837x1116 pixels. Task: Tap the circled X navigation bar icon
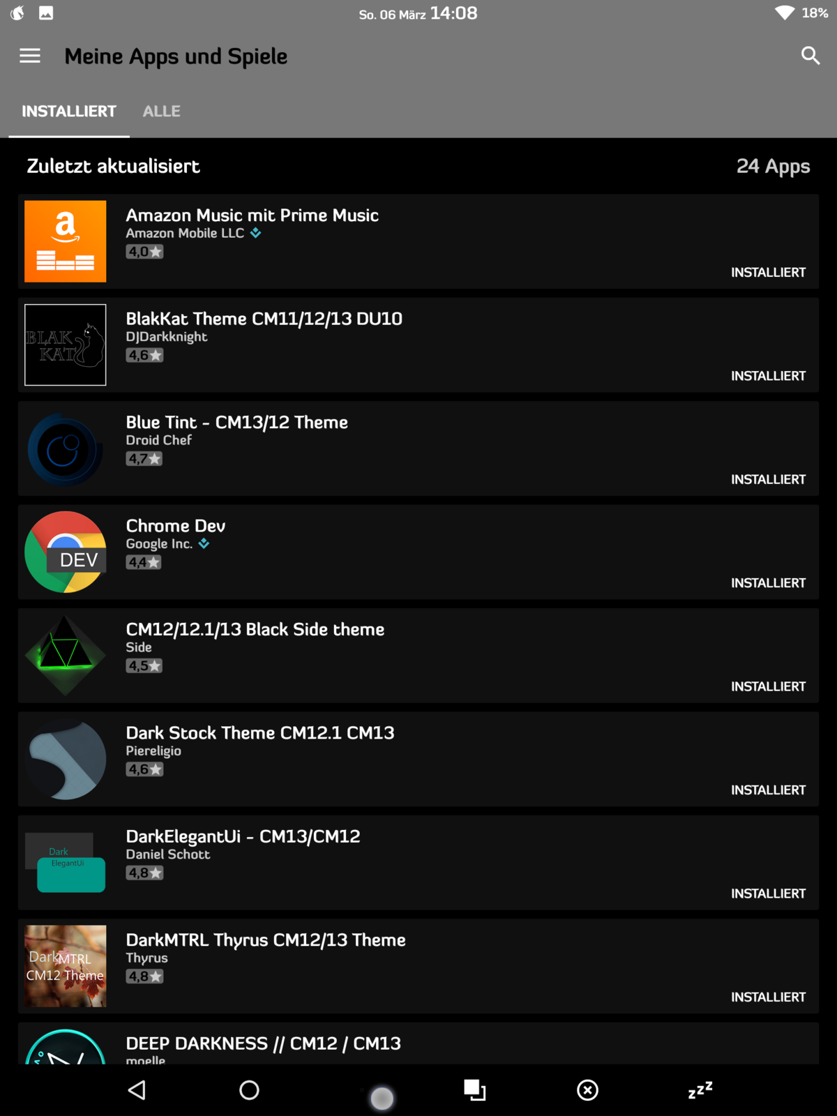(x=587, y=1089)
